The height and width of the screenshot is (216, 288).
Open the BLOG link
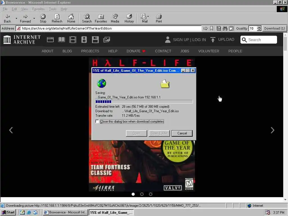[x=67, y=51]
